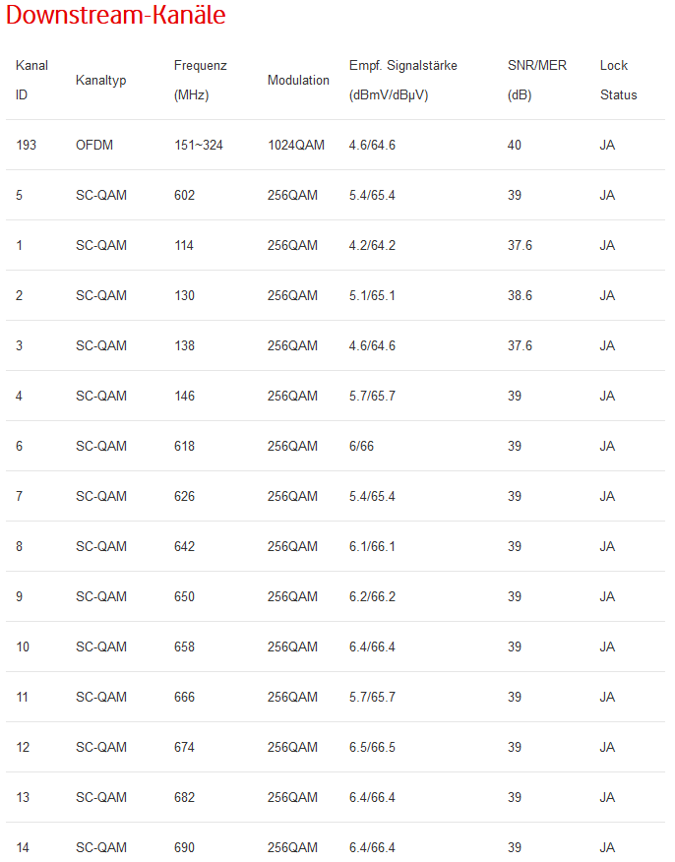Select the 602 MHz frequency cell
Viewport: 675px width, 862px height.
tap(185, 195)
